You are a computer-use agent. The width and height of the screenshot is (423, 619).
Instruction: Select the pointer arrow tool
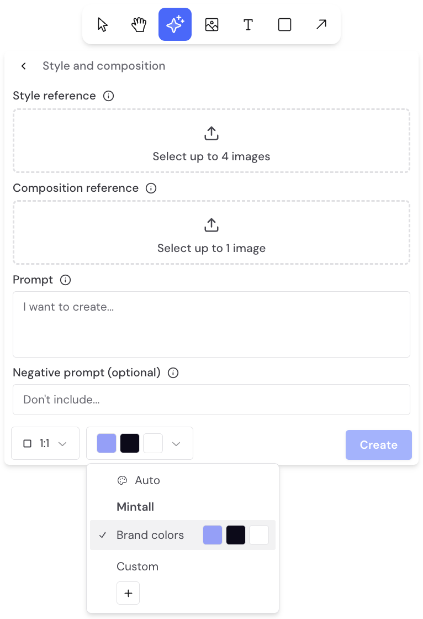(x=103, y=24)
